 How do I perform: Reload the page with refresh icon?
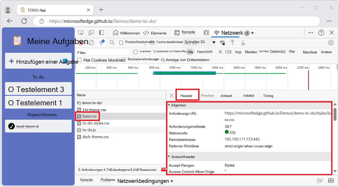(24, 21)
